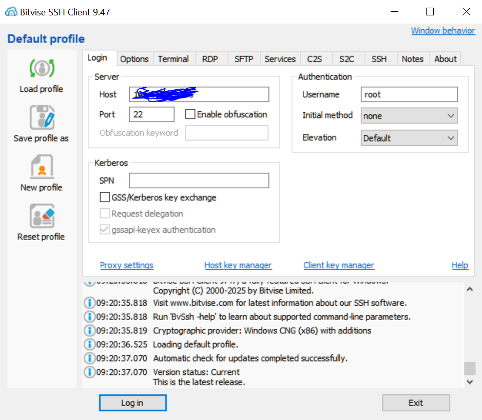This screenshot has height=420, width=482.
Task: Click the New profile icon
Action: coord(42,167)
